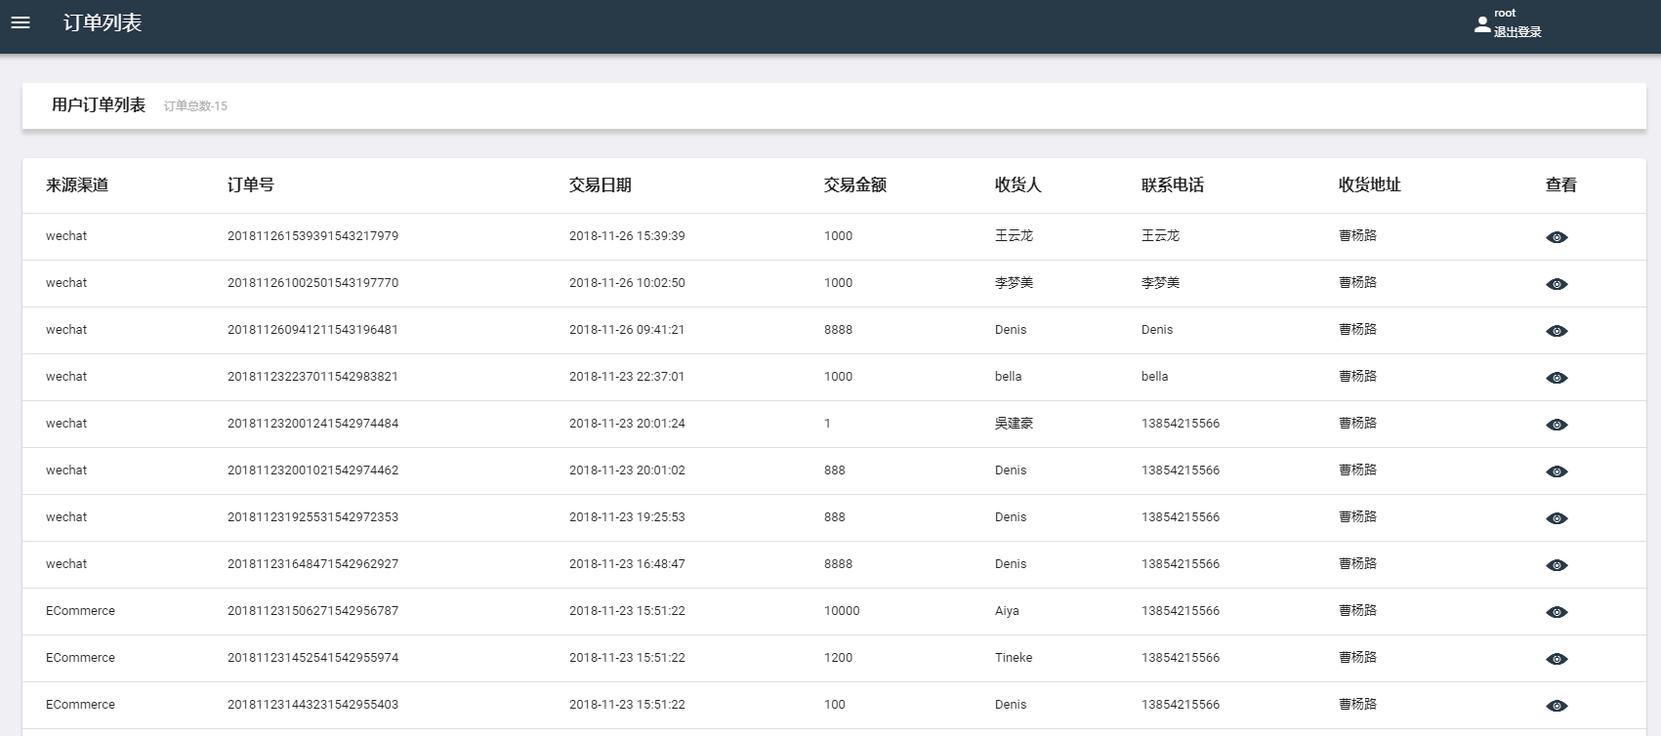
Task: View the ECommerce order with amount 100
Action: 1557,706
